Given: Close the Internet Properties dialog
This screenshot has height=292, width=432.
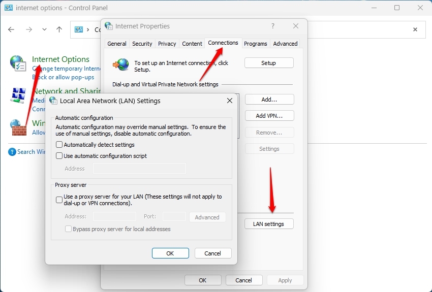Looking at the screenshot, I should point(296,26).
